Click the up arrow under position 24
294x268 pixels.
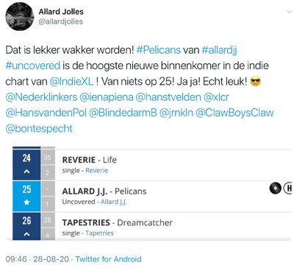tap(26, 172)
